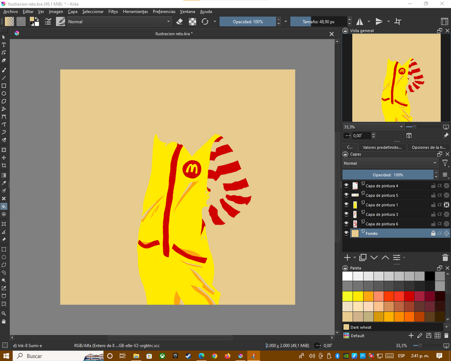Switch to the Valores predefinidos tab
Viewport: 451px width, 361px height.
pyautogui.click(x=382, y=147)
